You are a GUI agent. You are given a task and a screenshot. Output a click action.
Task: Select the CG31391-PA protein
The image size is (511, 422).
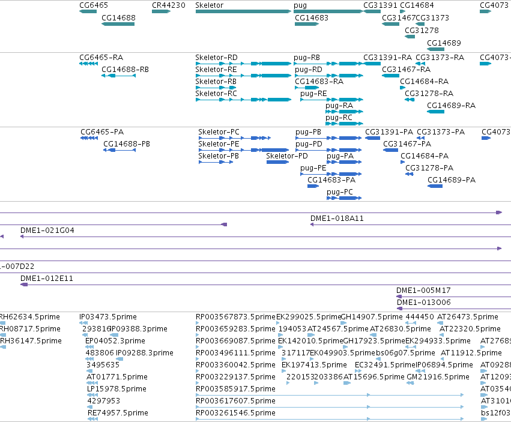coord(372,138)
